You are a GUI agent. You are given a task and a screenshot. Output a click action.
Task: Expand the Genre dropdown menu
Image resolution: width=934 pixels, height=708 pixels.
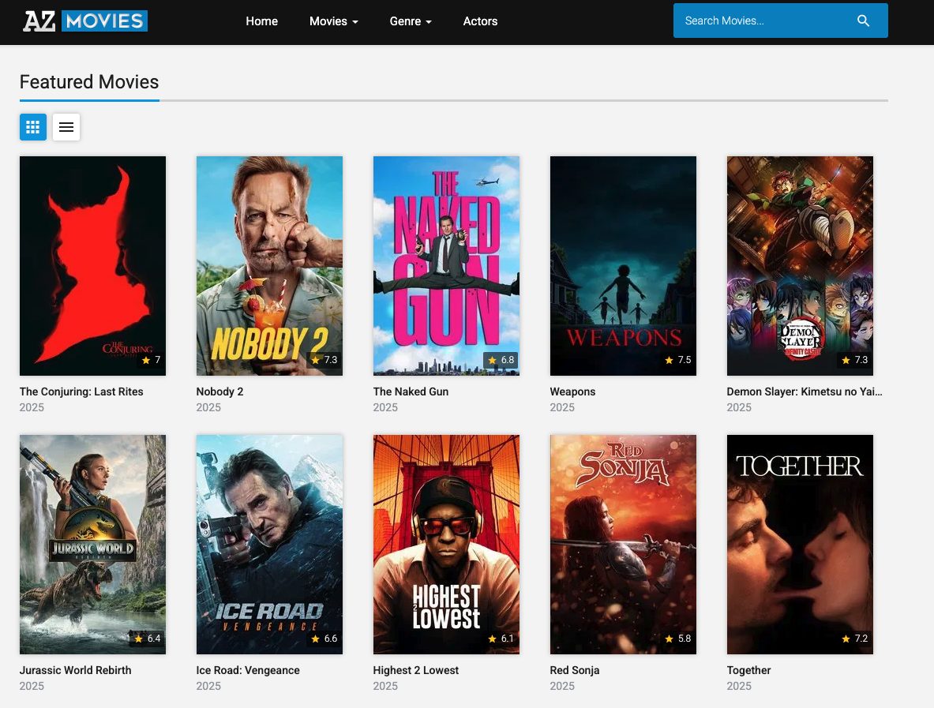[x=410, y=21]
